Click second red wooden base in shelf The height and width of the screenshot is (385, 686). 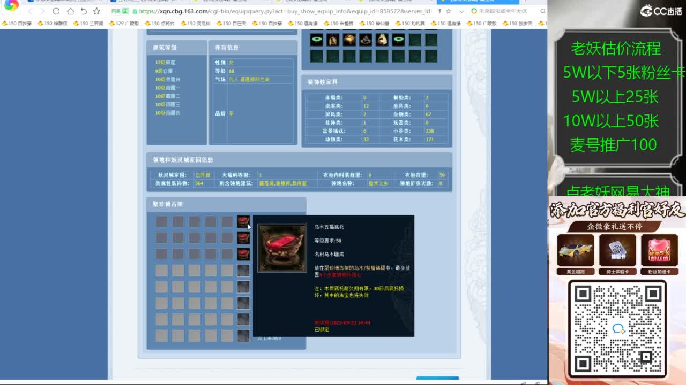point(243,238)
